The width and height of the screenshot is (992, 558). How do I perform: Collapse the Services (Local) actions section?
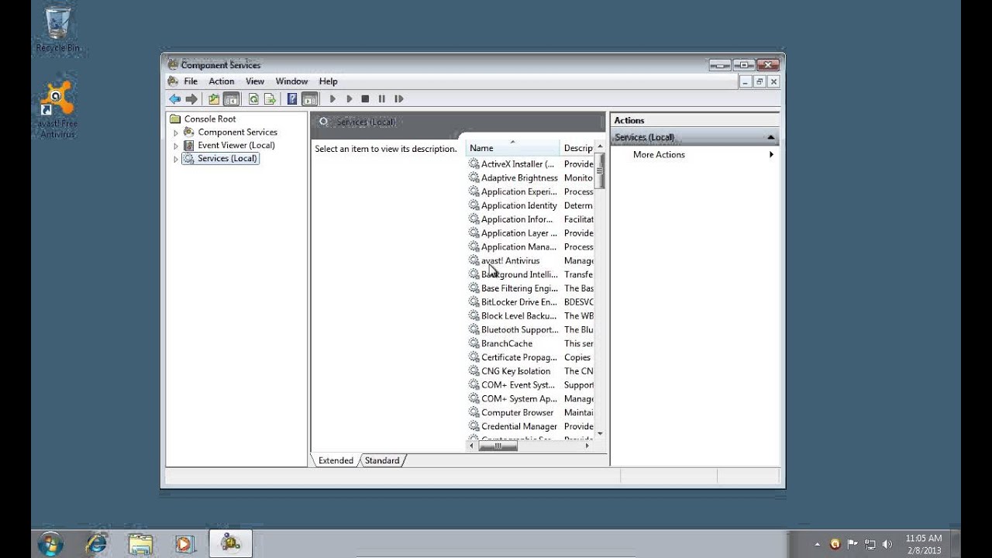(x=770, y=138)
